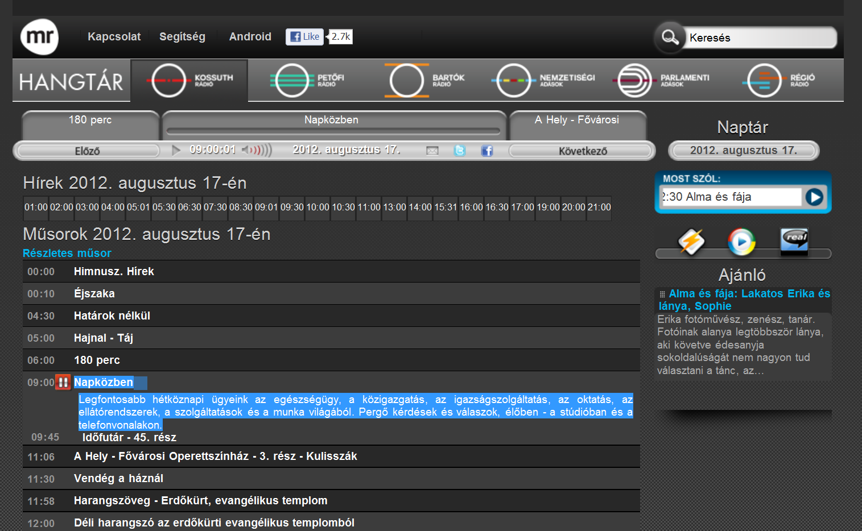Adjust the volume speaker control

pyautogui.click(x=257, y=150)
